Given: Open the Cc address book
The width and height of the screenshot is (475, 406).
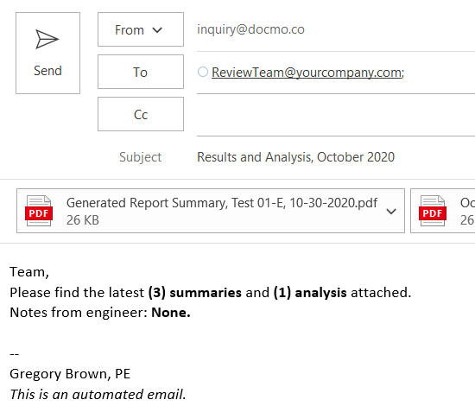Looking at the screenshot, I should tap(141, 114).
